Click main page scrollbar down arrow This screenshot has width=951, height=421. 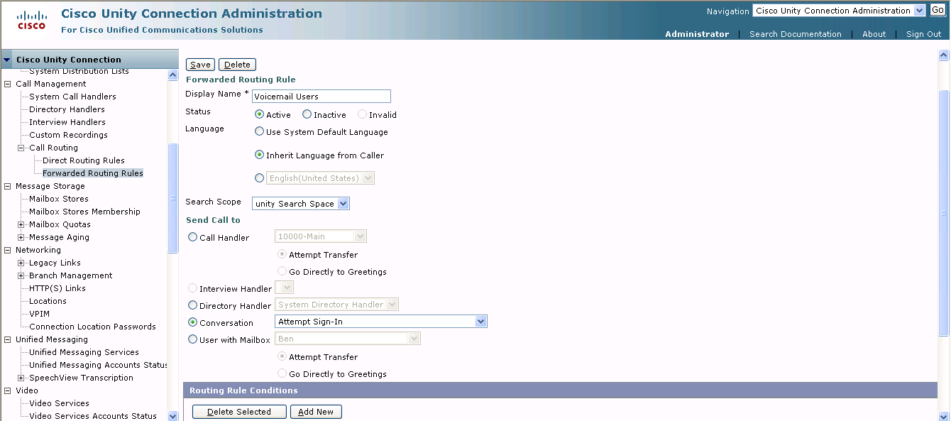(944, 416)
